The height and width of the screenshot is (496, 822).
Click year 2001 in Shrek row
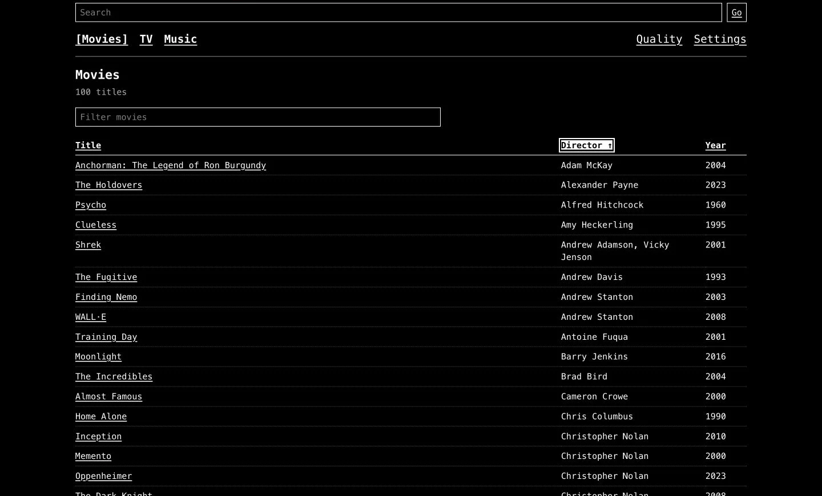[x=715, y=245]
